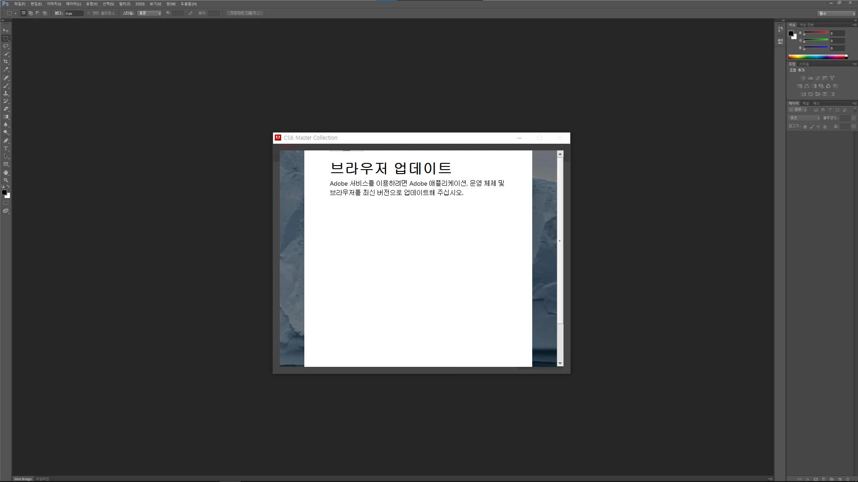Toggle the layer filter switch

(x=854, y=110)
